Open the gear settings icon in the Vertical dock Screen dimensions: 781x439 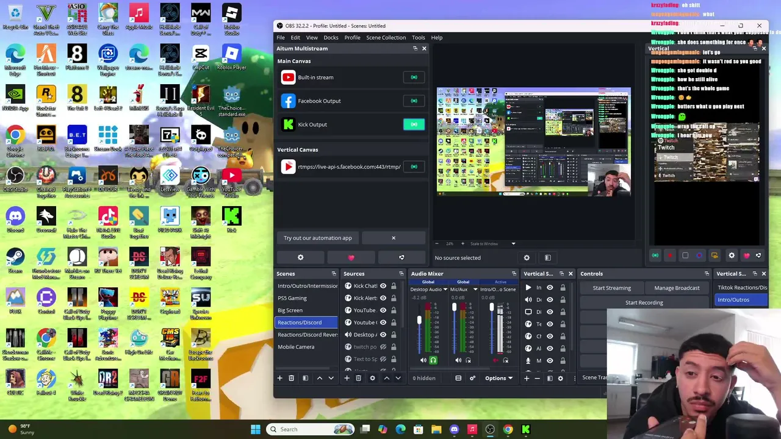pos(731,255)
